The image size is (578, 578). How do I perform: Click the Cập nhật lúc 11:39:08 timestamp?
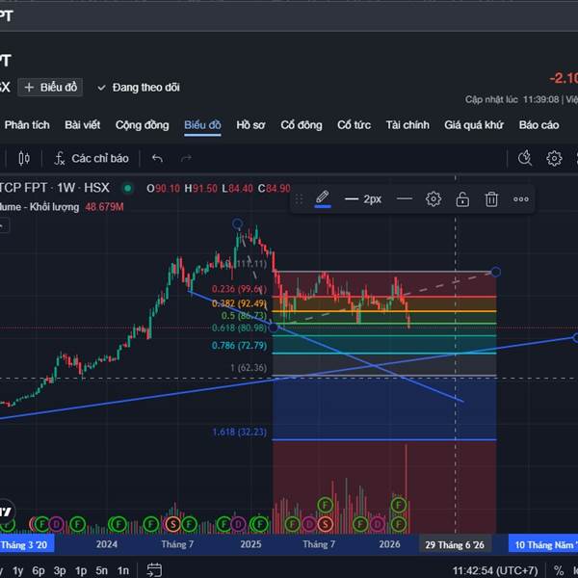(512, 99)
